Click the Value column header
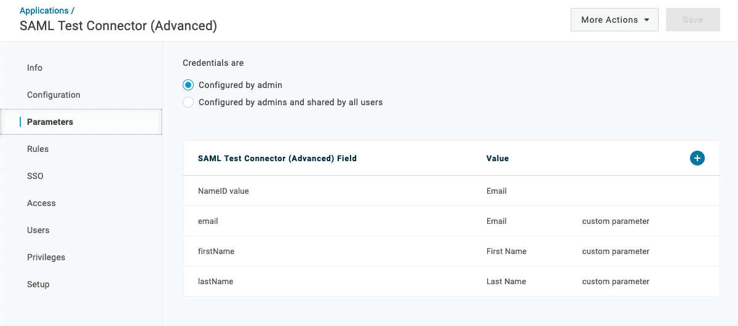The width and height of the screenshot is (738, 326). 497,158
